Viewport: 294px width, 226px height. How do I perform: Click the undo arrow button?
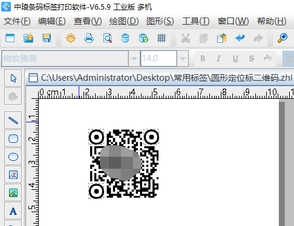(240, 38)
